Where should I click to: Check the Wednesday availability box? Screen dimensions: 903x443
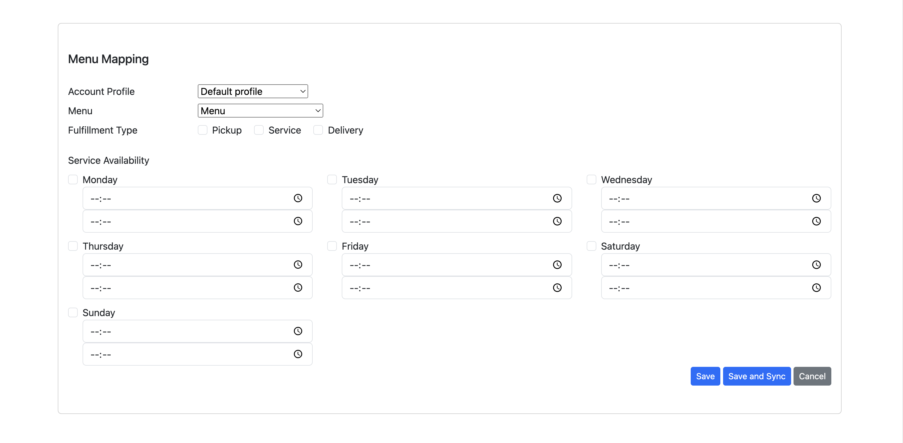coord(592,179)
